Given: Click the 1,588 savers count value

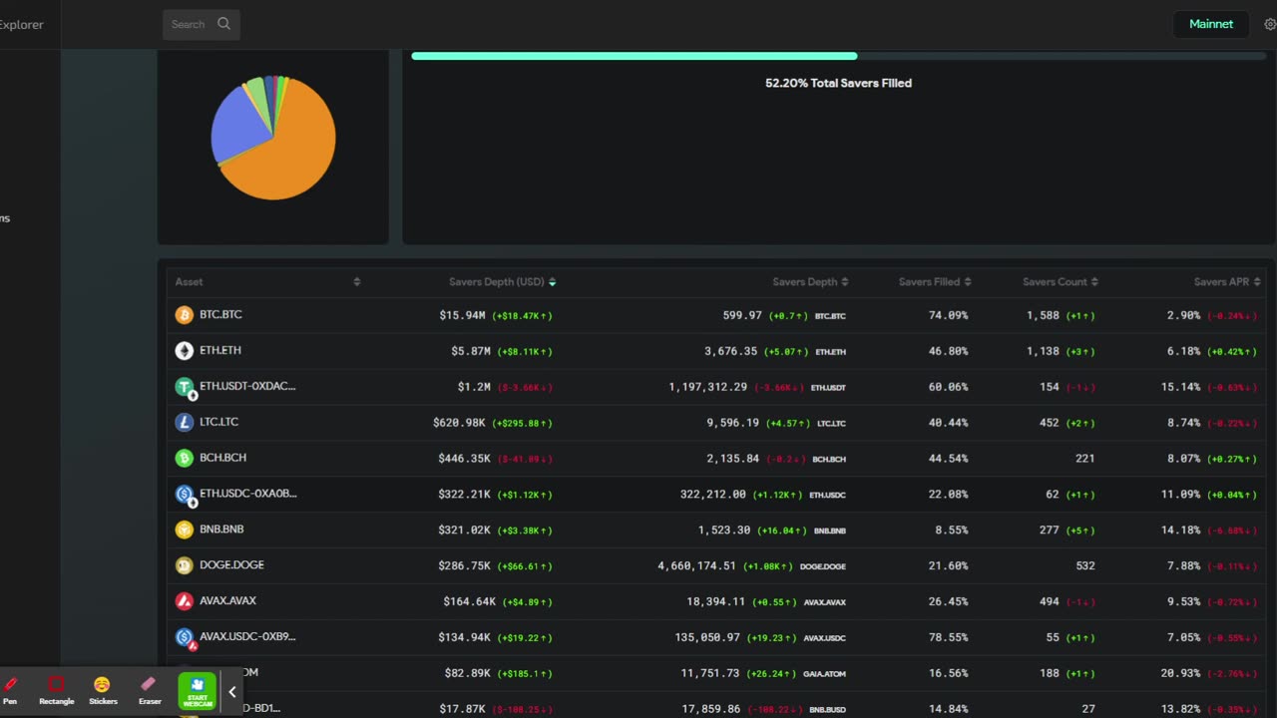Looking at the screenshot, I should point(1043,315).
